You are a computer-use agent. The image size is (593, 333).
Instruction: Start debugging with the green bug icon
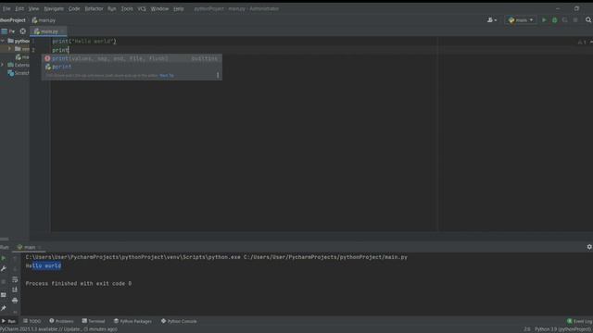tap(555, 20)
